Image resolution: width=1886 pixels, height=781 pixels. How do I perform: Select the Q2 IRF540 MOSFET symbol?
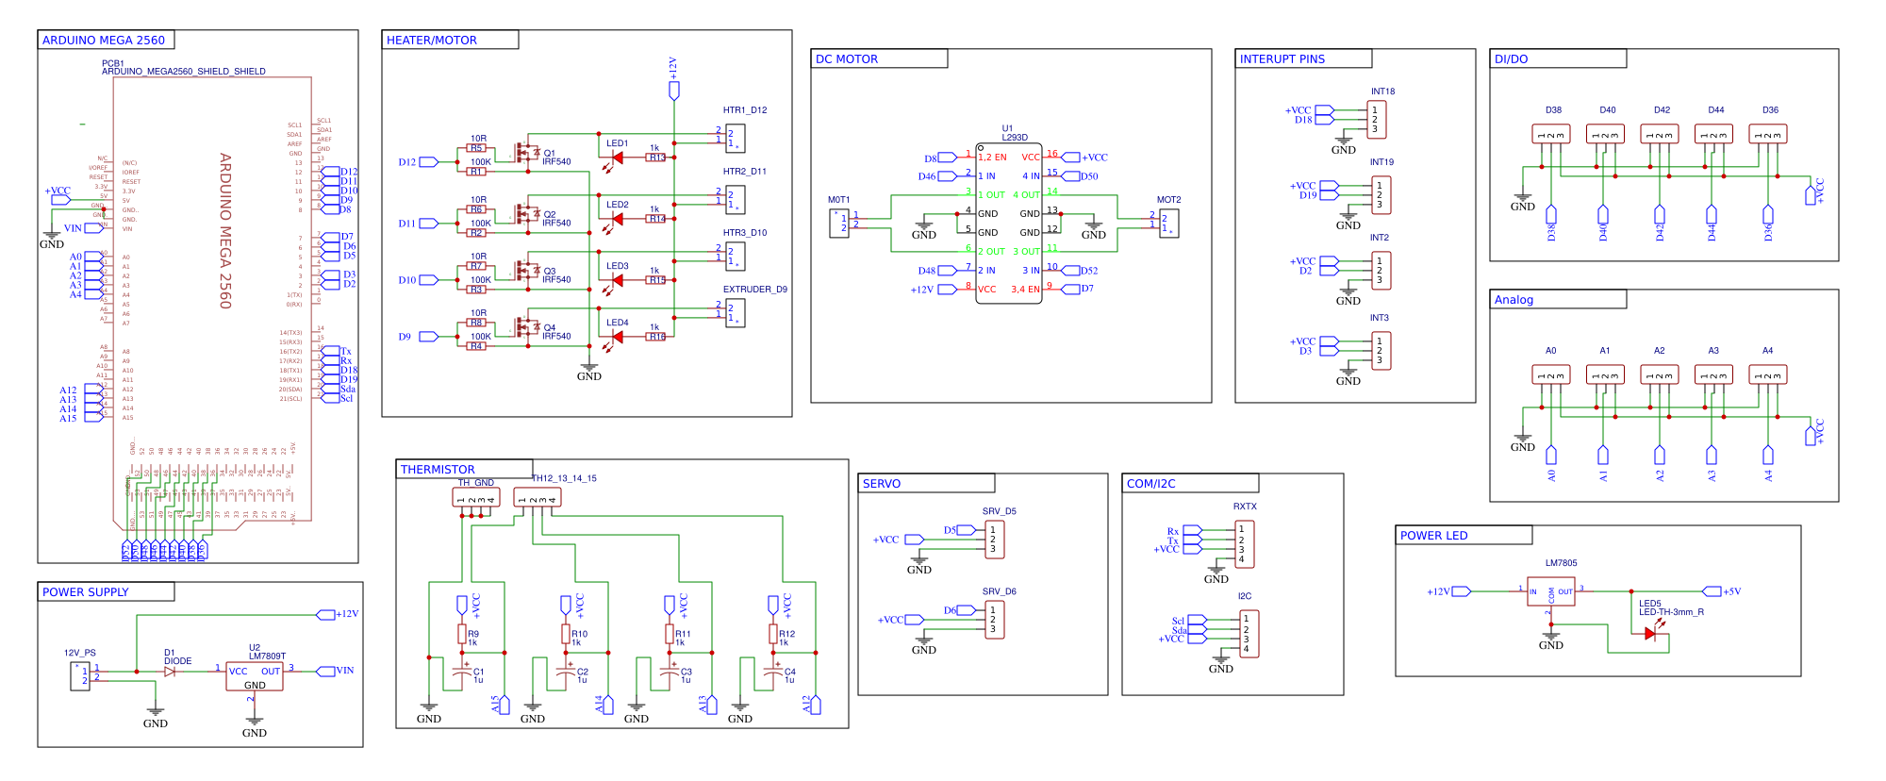(x=526, y=213)
